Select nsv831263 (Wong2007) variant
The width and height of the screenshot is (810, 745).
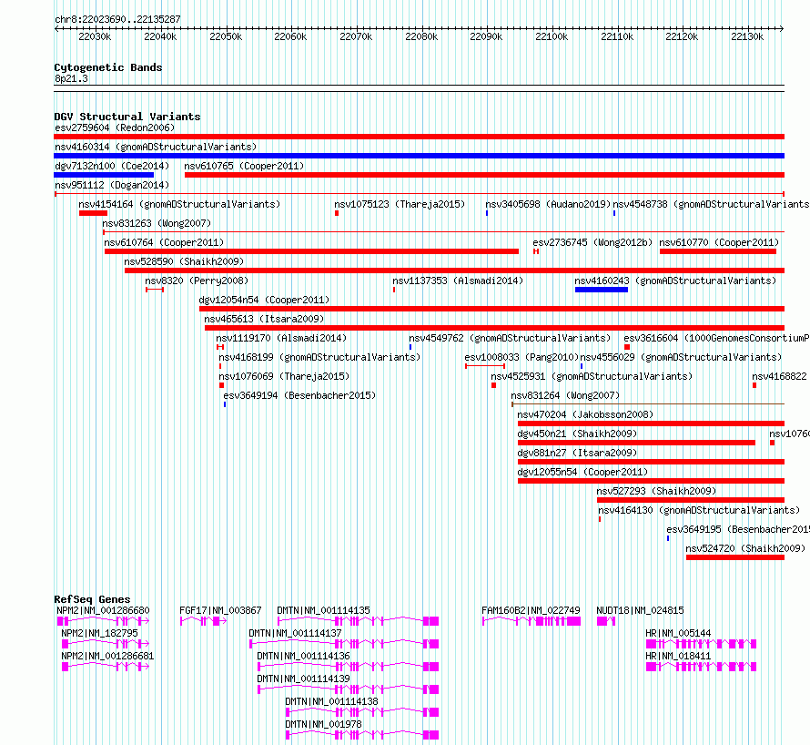[443, 232]
